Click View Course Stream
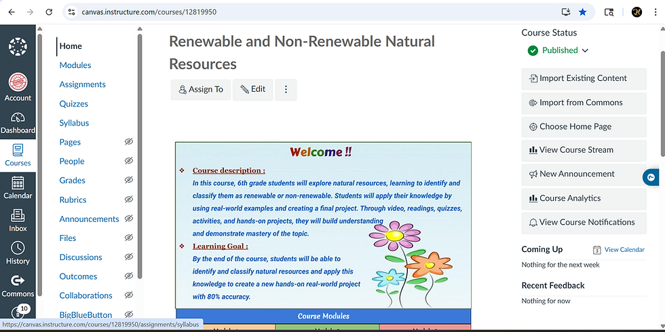Screen dimensions: 665x332 [584, 150]
